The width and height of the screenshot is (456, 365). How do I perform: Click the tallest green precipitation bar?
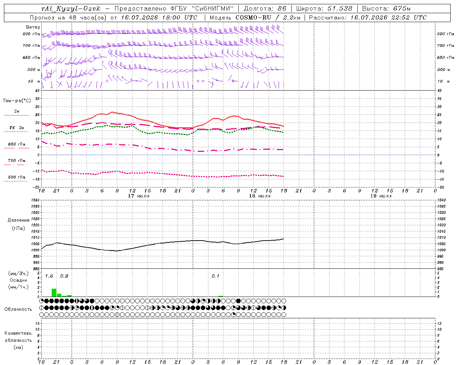[x=54, y=293]
